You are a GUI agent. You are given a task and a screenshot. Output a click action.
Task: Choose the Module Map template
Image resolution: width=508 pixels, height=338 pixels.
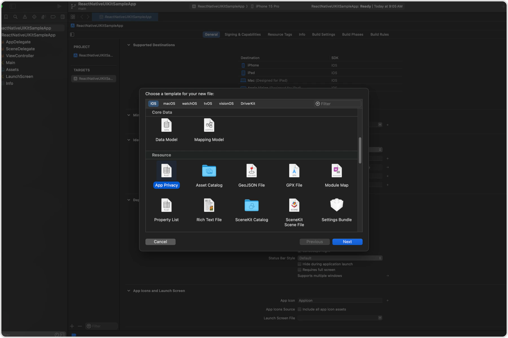point(336,175)
